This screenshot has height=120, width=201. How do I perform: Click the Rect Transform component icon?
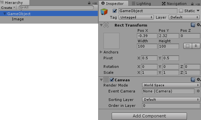tap(106, 25)
